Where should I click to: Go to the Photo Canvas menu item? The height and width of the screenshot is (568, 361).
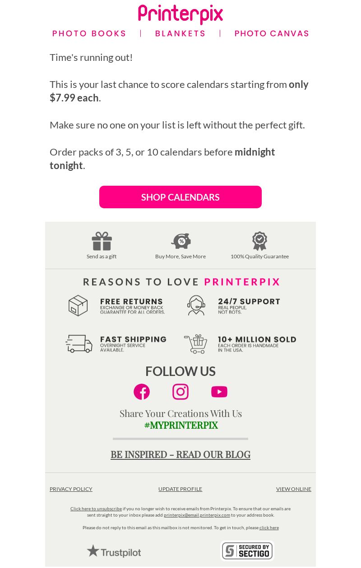(272, 33)
